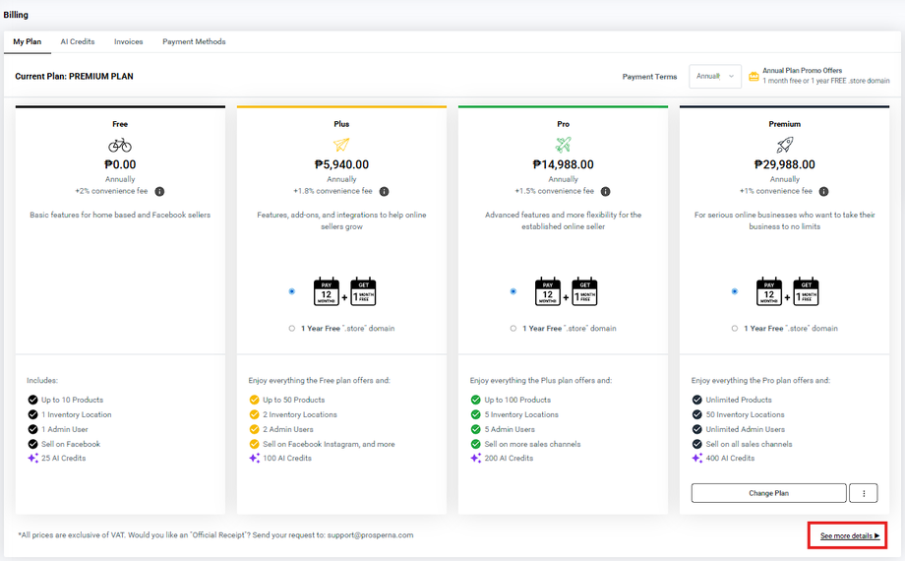The width and height of the screenshot is (905, 561).
Task: Click the Pro plan airplane icon
Action: (563, 145)
